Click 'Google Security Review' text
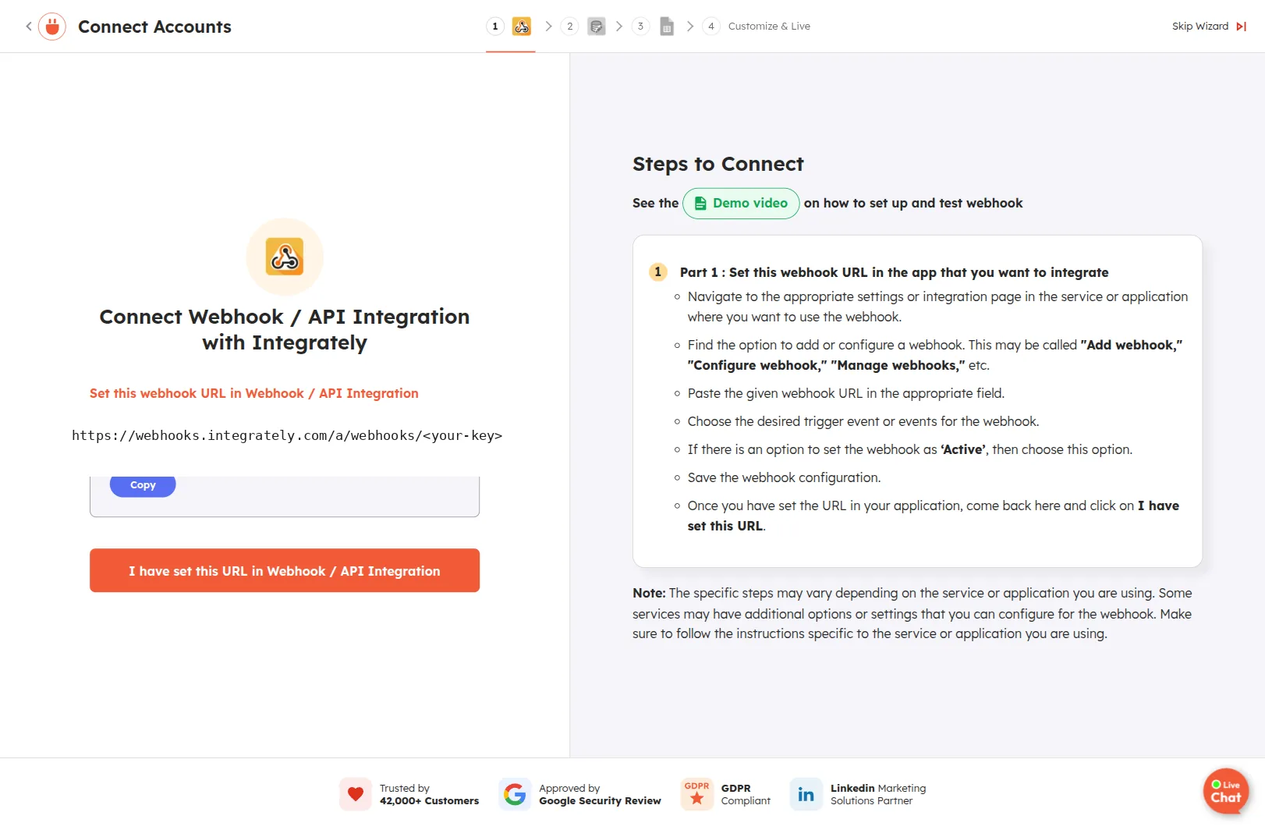The image size is (1265, 830). click(600, 801)
